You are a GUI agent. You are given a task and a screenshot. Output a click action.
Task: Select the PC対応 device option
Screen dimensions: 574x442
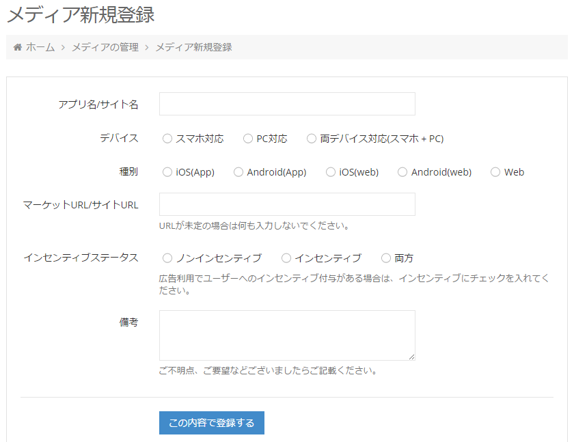[247, 138]
